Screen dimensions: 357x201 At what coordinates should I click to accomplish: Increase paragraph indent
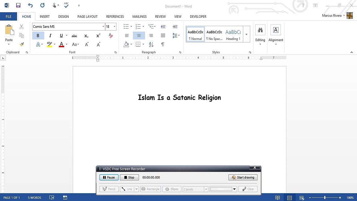click(x=175, y=27)
